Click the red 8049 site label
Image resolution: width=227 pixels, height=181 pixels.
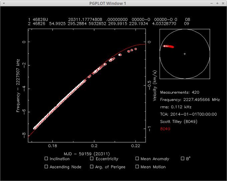pos(165,128)
